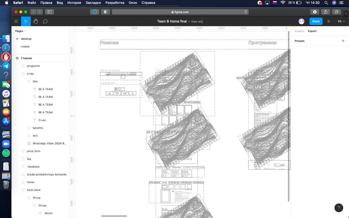Screen dimensions: 349x218
Task: Open Finder from the Dock
Action: tap(6, 38)
